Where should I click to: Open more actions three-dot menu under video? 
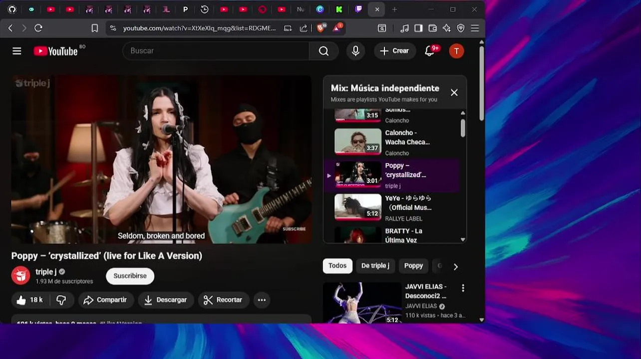pyautogui.click(x=262, y=300)
